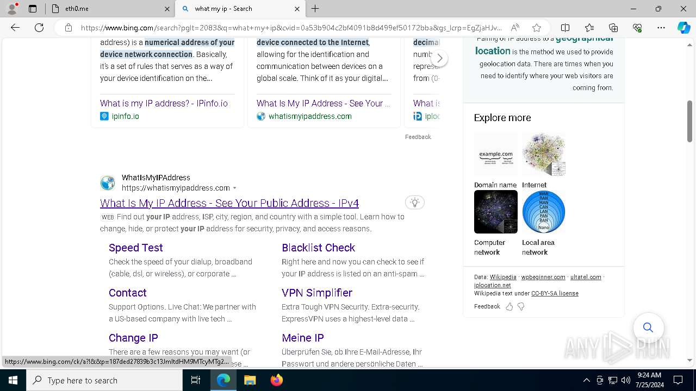Click thumbs up feedback icon
The image size is (696, 391).
[x=509, y=307]
